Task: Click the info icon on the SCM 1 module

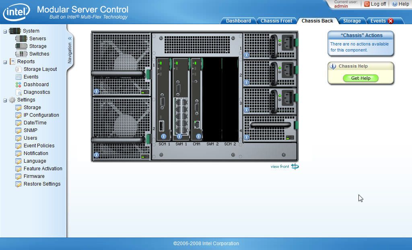Action: (163, 136)
